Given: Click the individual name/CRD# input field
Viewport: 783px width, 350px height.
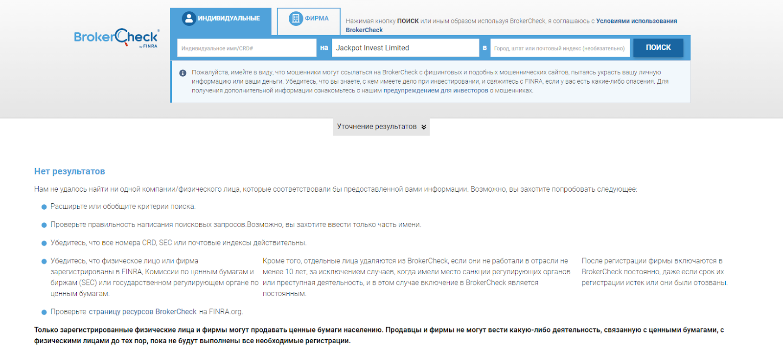Looking at the screenshot, I should point(247,48).
